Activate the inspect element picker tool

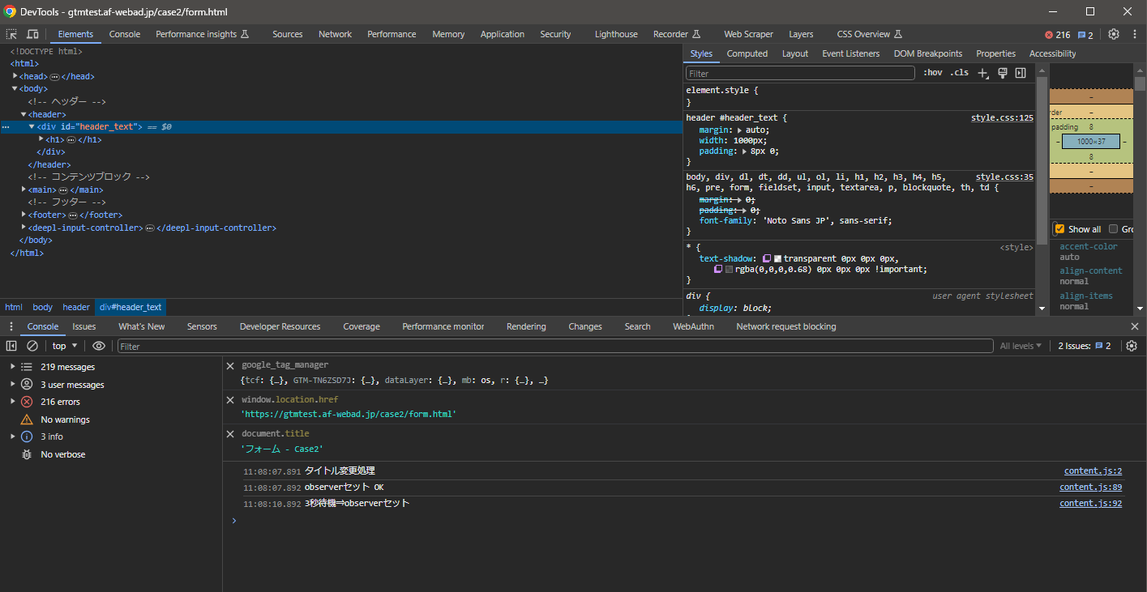click(12, 34)
